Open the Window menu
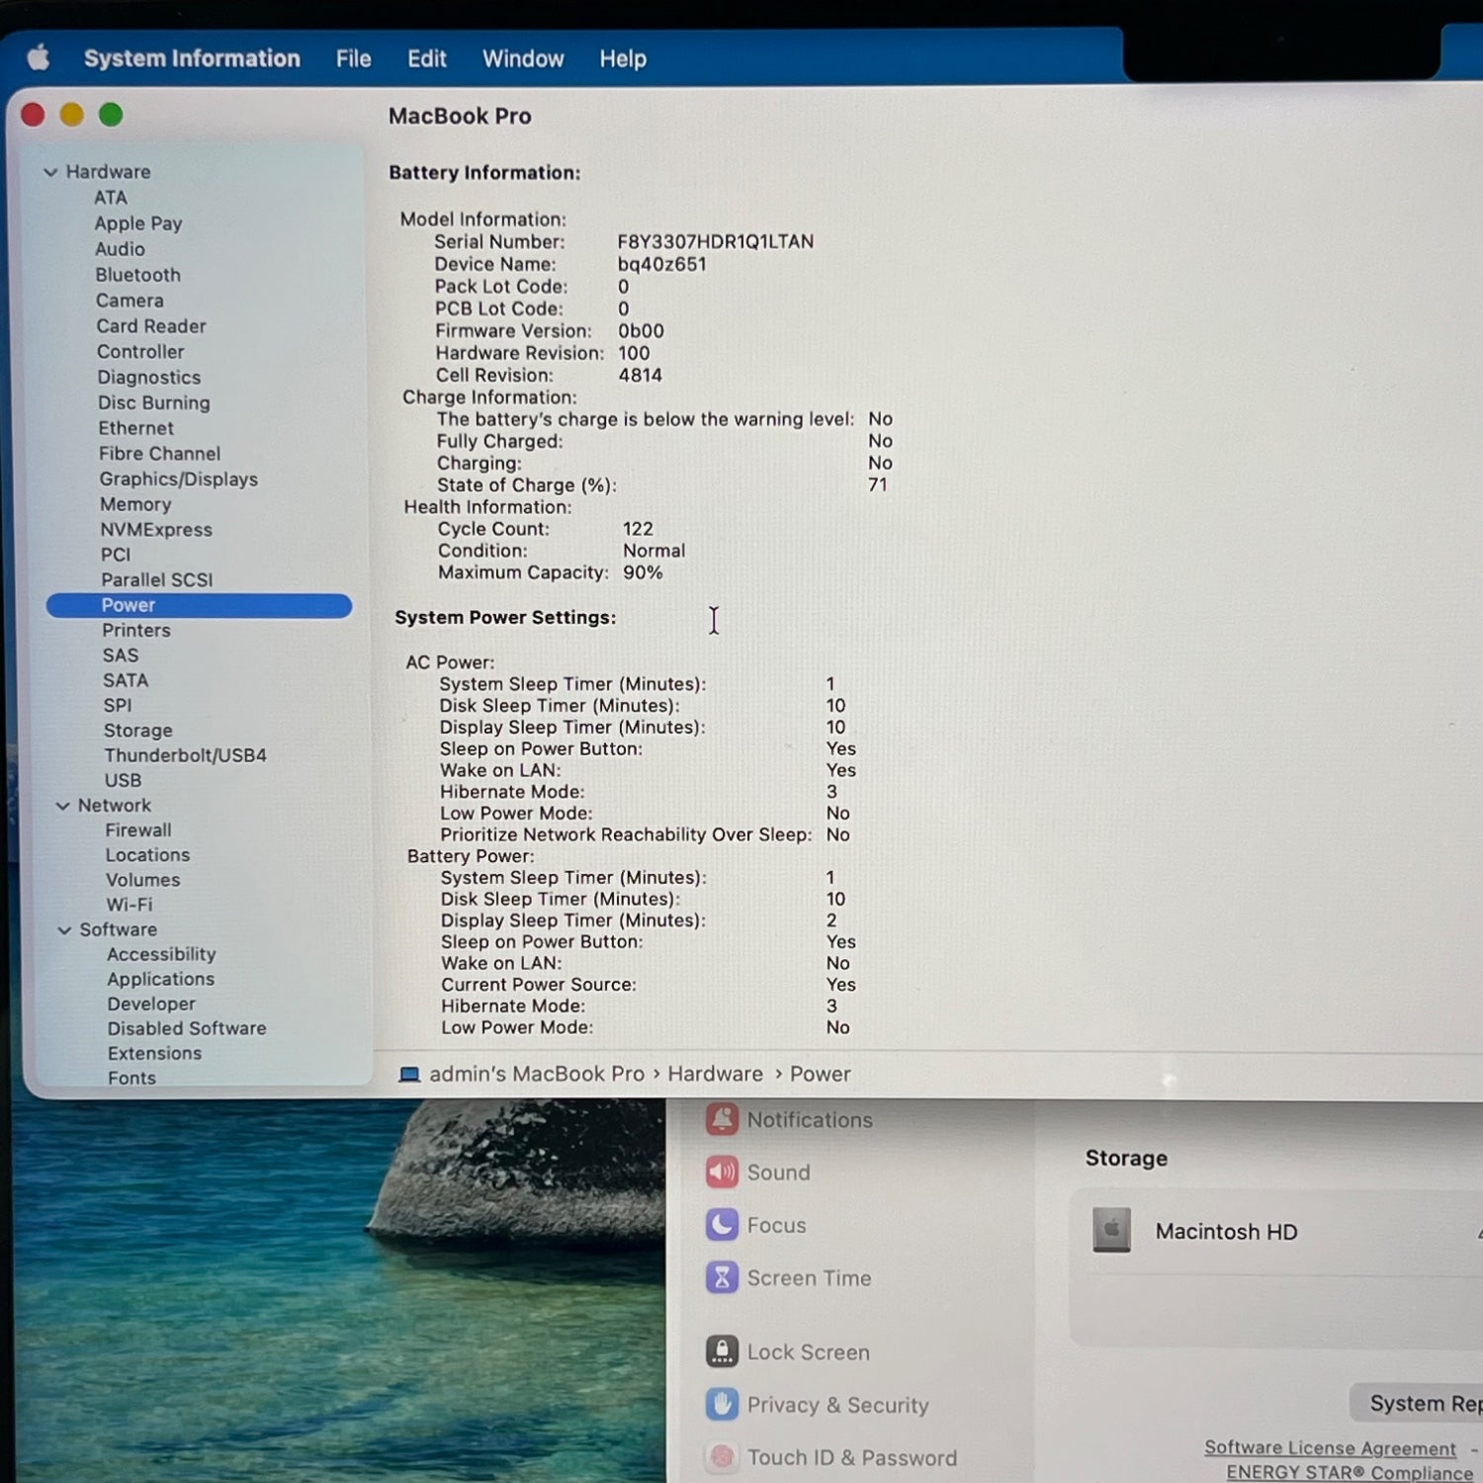 (523, 58)
